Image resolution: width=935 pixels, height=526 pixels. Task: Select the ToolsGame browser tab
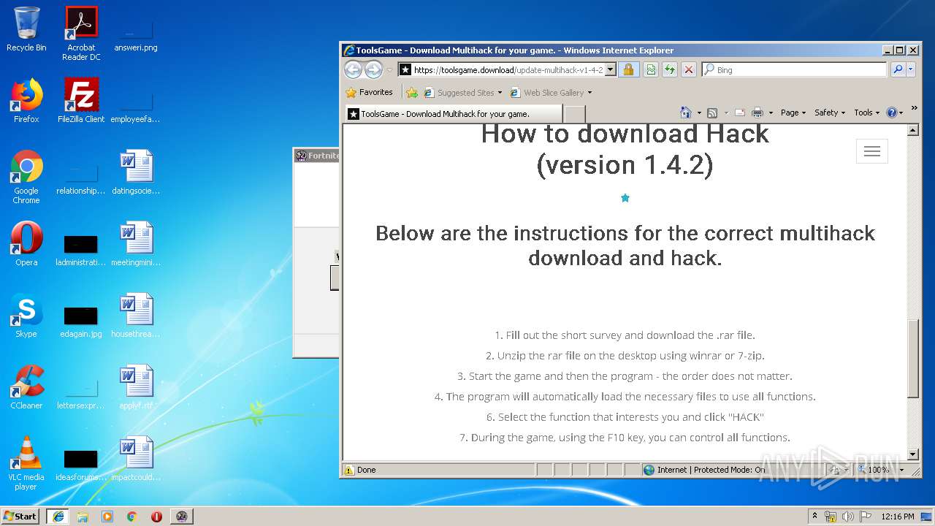453,114
